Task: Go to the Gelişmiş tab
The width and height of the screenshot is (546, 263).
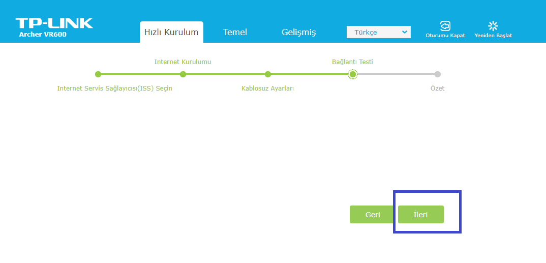Action: (298, 32)
